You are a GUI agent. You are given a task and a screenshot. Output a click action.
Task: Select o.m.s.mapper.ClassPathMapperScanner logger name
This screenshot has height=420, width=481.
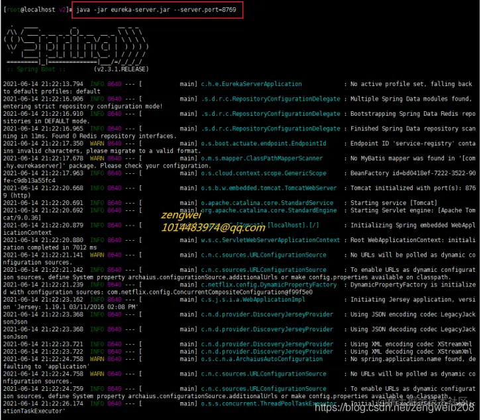262,158
